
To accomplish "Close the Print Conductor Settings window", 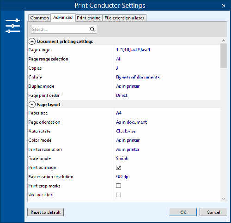I will (224, 6).
